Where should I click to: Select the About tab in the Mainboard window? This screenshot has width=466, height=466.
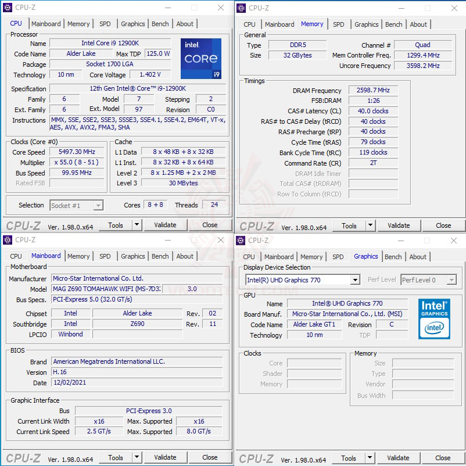point(185,256)
